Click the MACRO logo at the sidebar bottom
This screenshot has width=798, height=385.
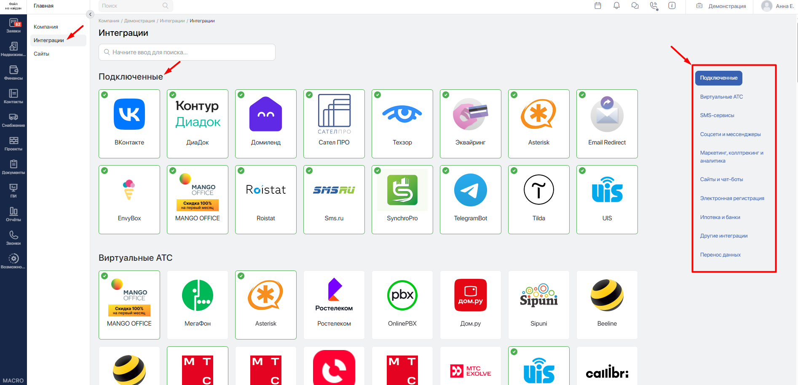coord(13,380)
